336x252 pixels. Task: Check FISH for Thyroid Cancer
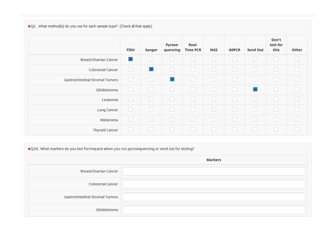[131, 129]
